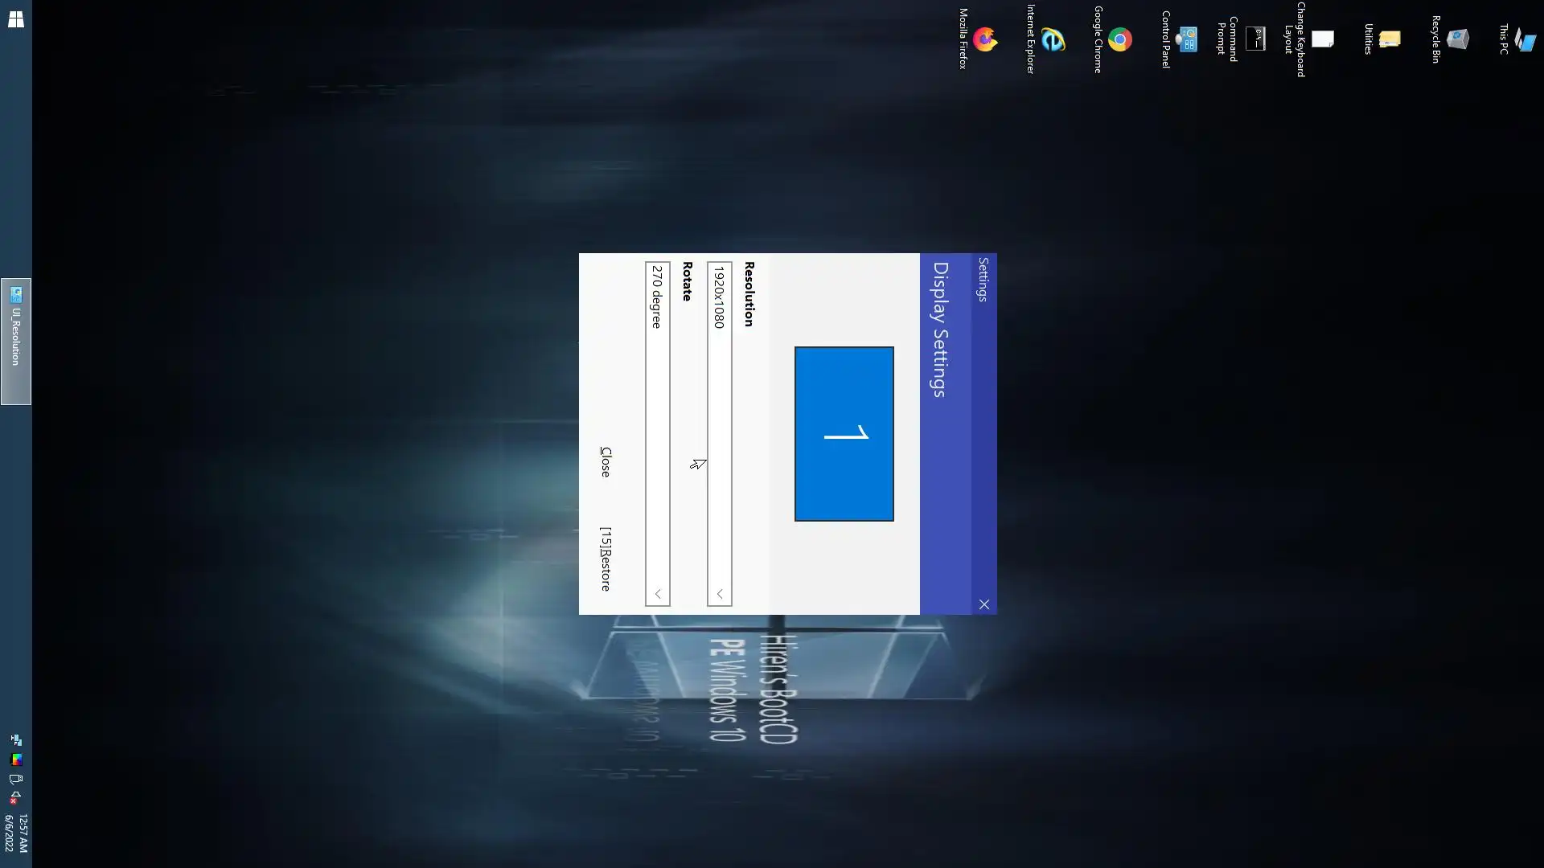The image size is (1544, 868).
Task: Open the Mozilla Firefox desktop icon
Action: 984,39
